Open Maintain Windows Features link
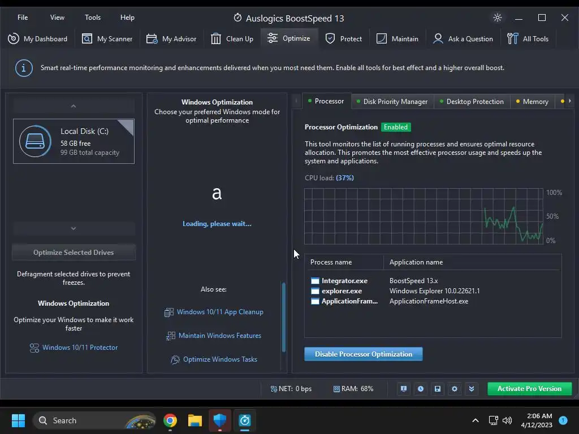Viewport: 579px width, 434px height. [220, 336]
